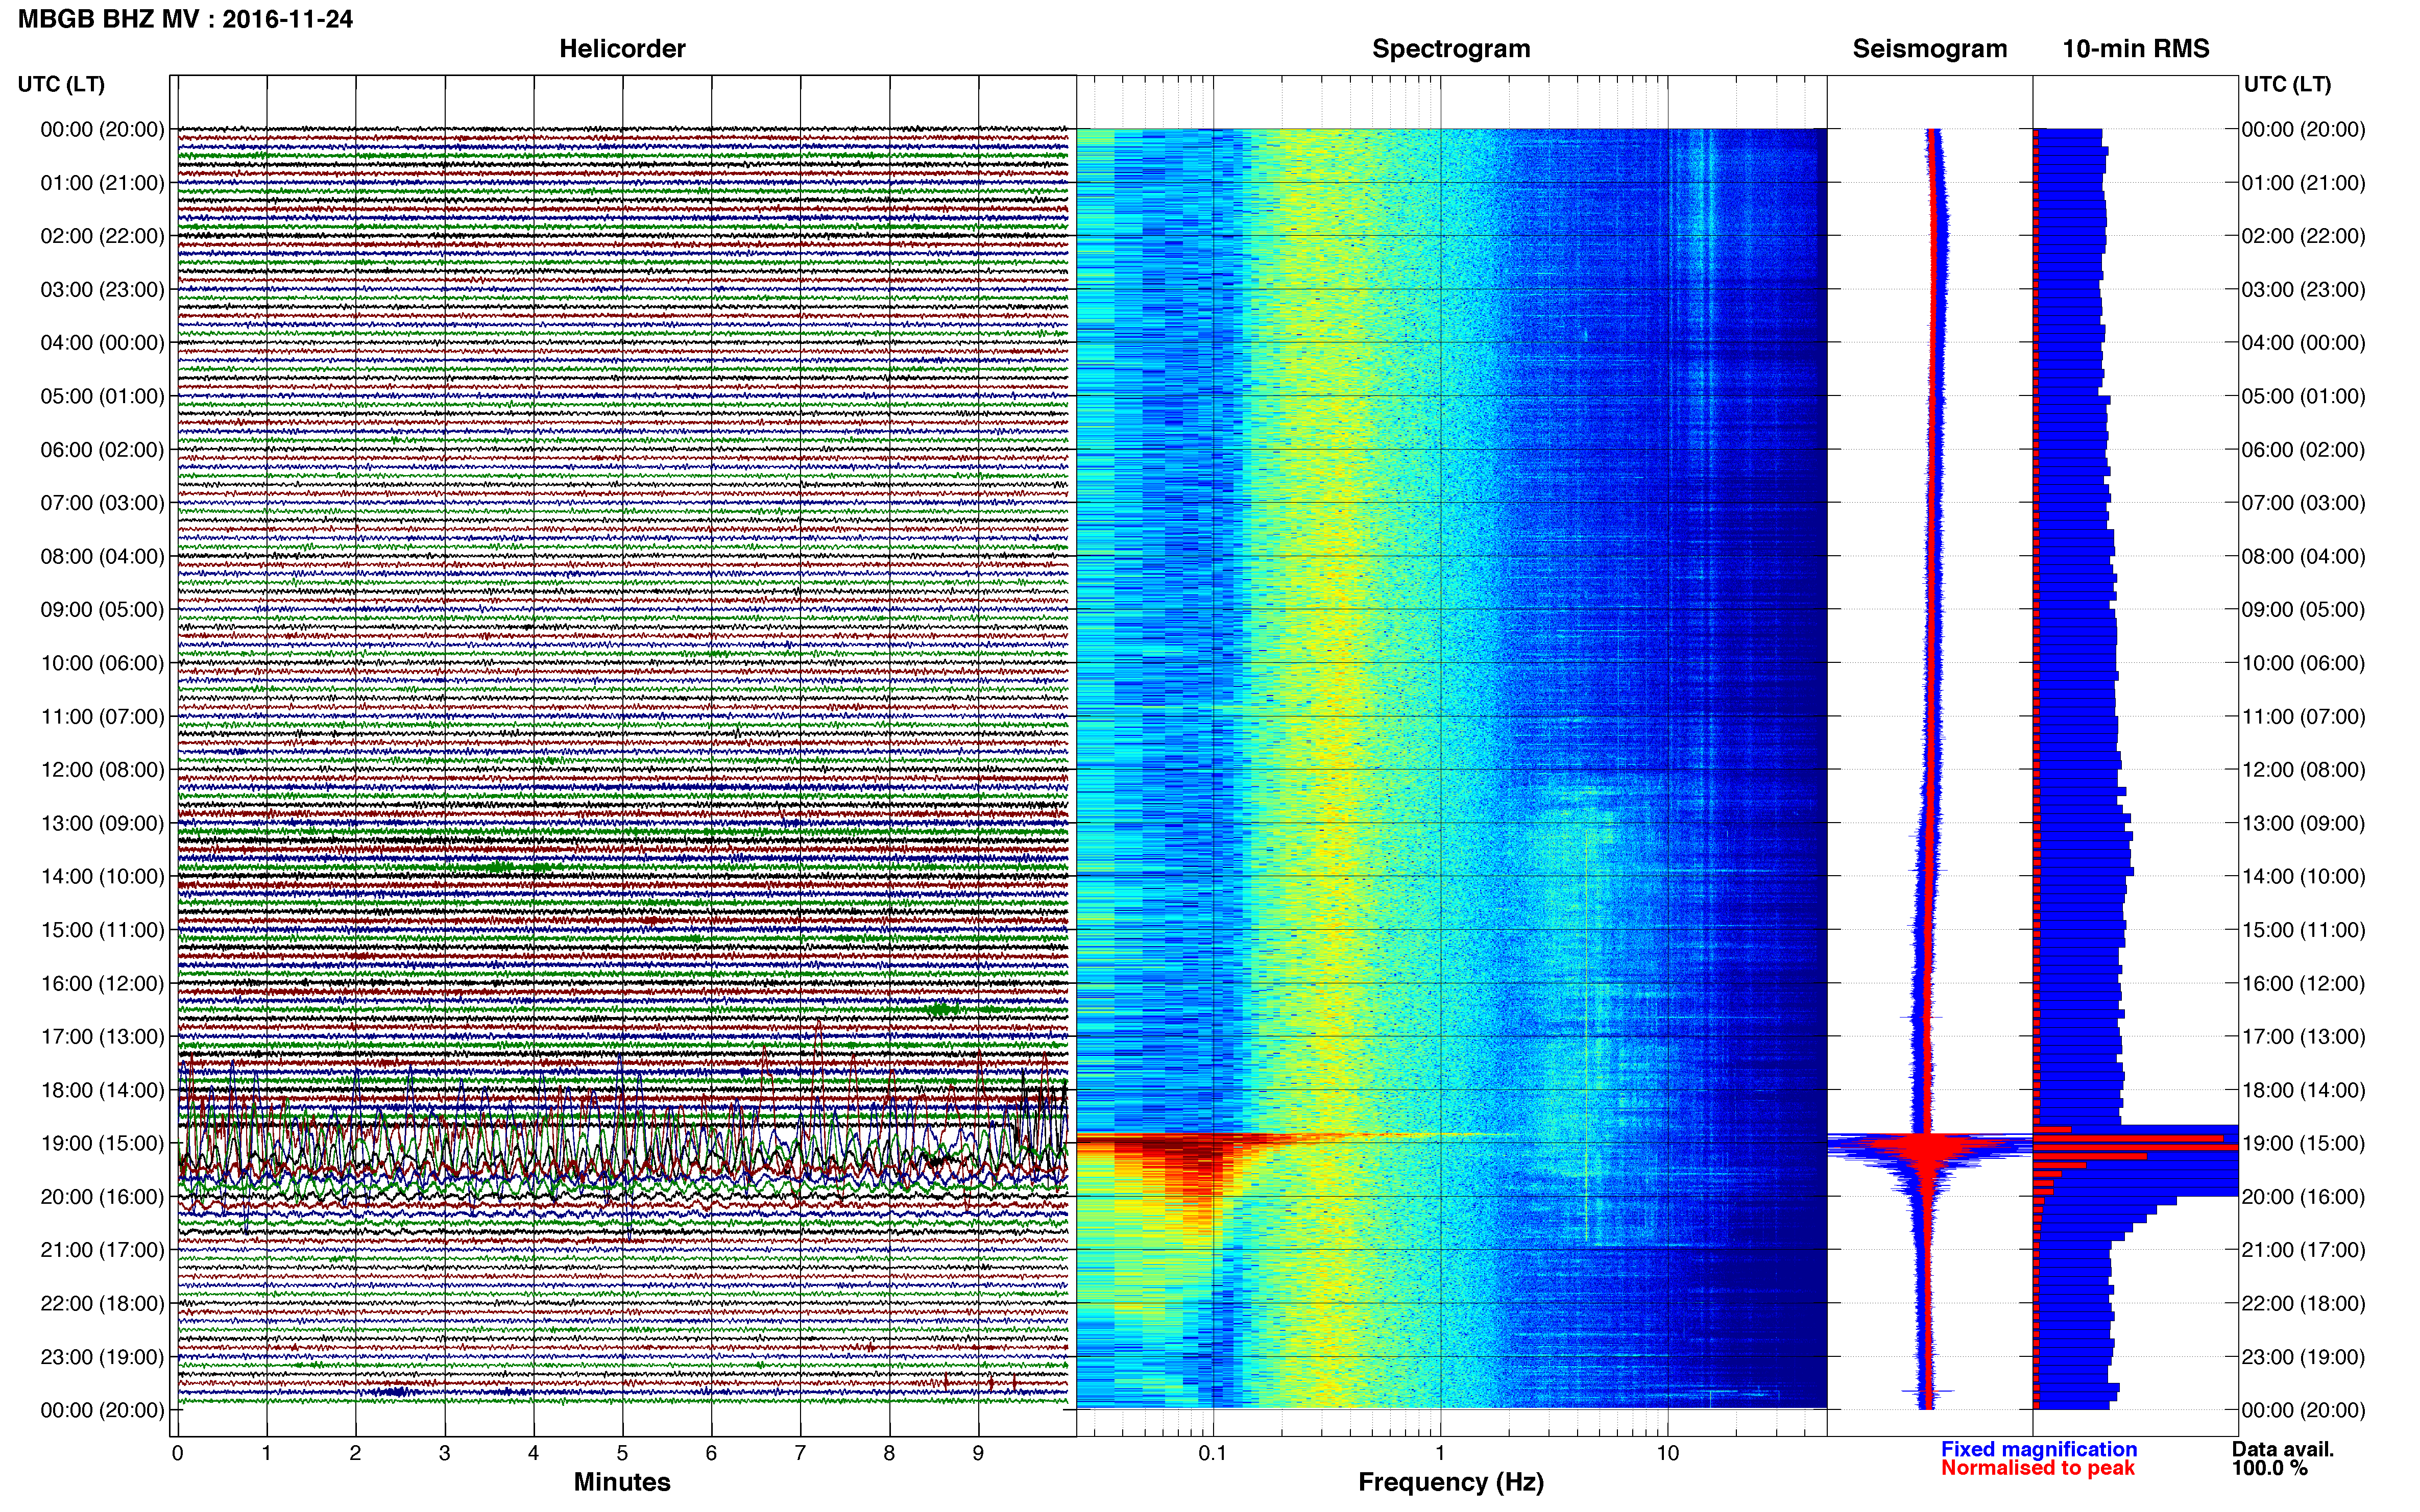This screenshot has width=2420, height=1512.
Task: Click the 14:00 (10:00) label on right axis
Action: 2303,877
